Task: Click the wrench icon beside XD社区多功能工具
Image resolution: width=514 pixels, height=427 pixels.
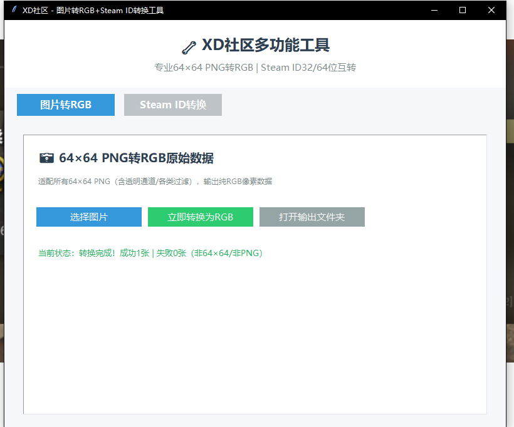Action: 189,47
